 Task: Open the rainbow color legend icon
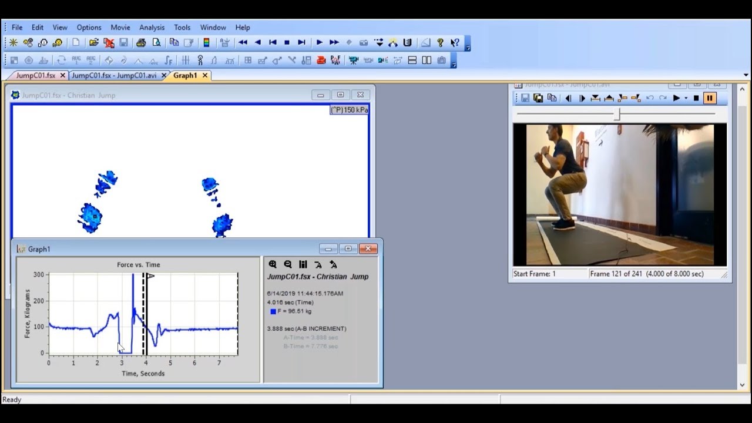point(206,42)
